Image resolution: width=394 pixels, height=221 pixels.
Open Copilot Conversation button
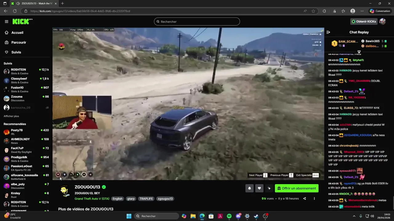click(380, 11)
